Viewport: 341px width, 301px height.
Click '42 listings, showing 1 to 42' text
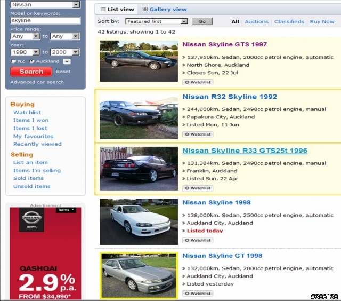136,32
